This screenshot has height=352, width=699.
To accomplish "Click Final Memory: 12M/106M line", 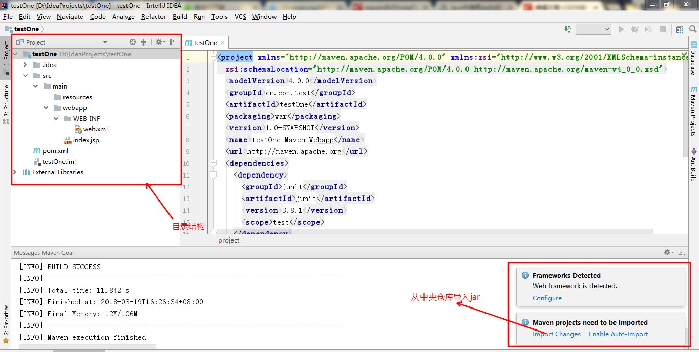I will click(x=78, y=314).
